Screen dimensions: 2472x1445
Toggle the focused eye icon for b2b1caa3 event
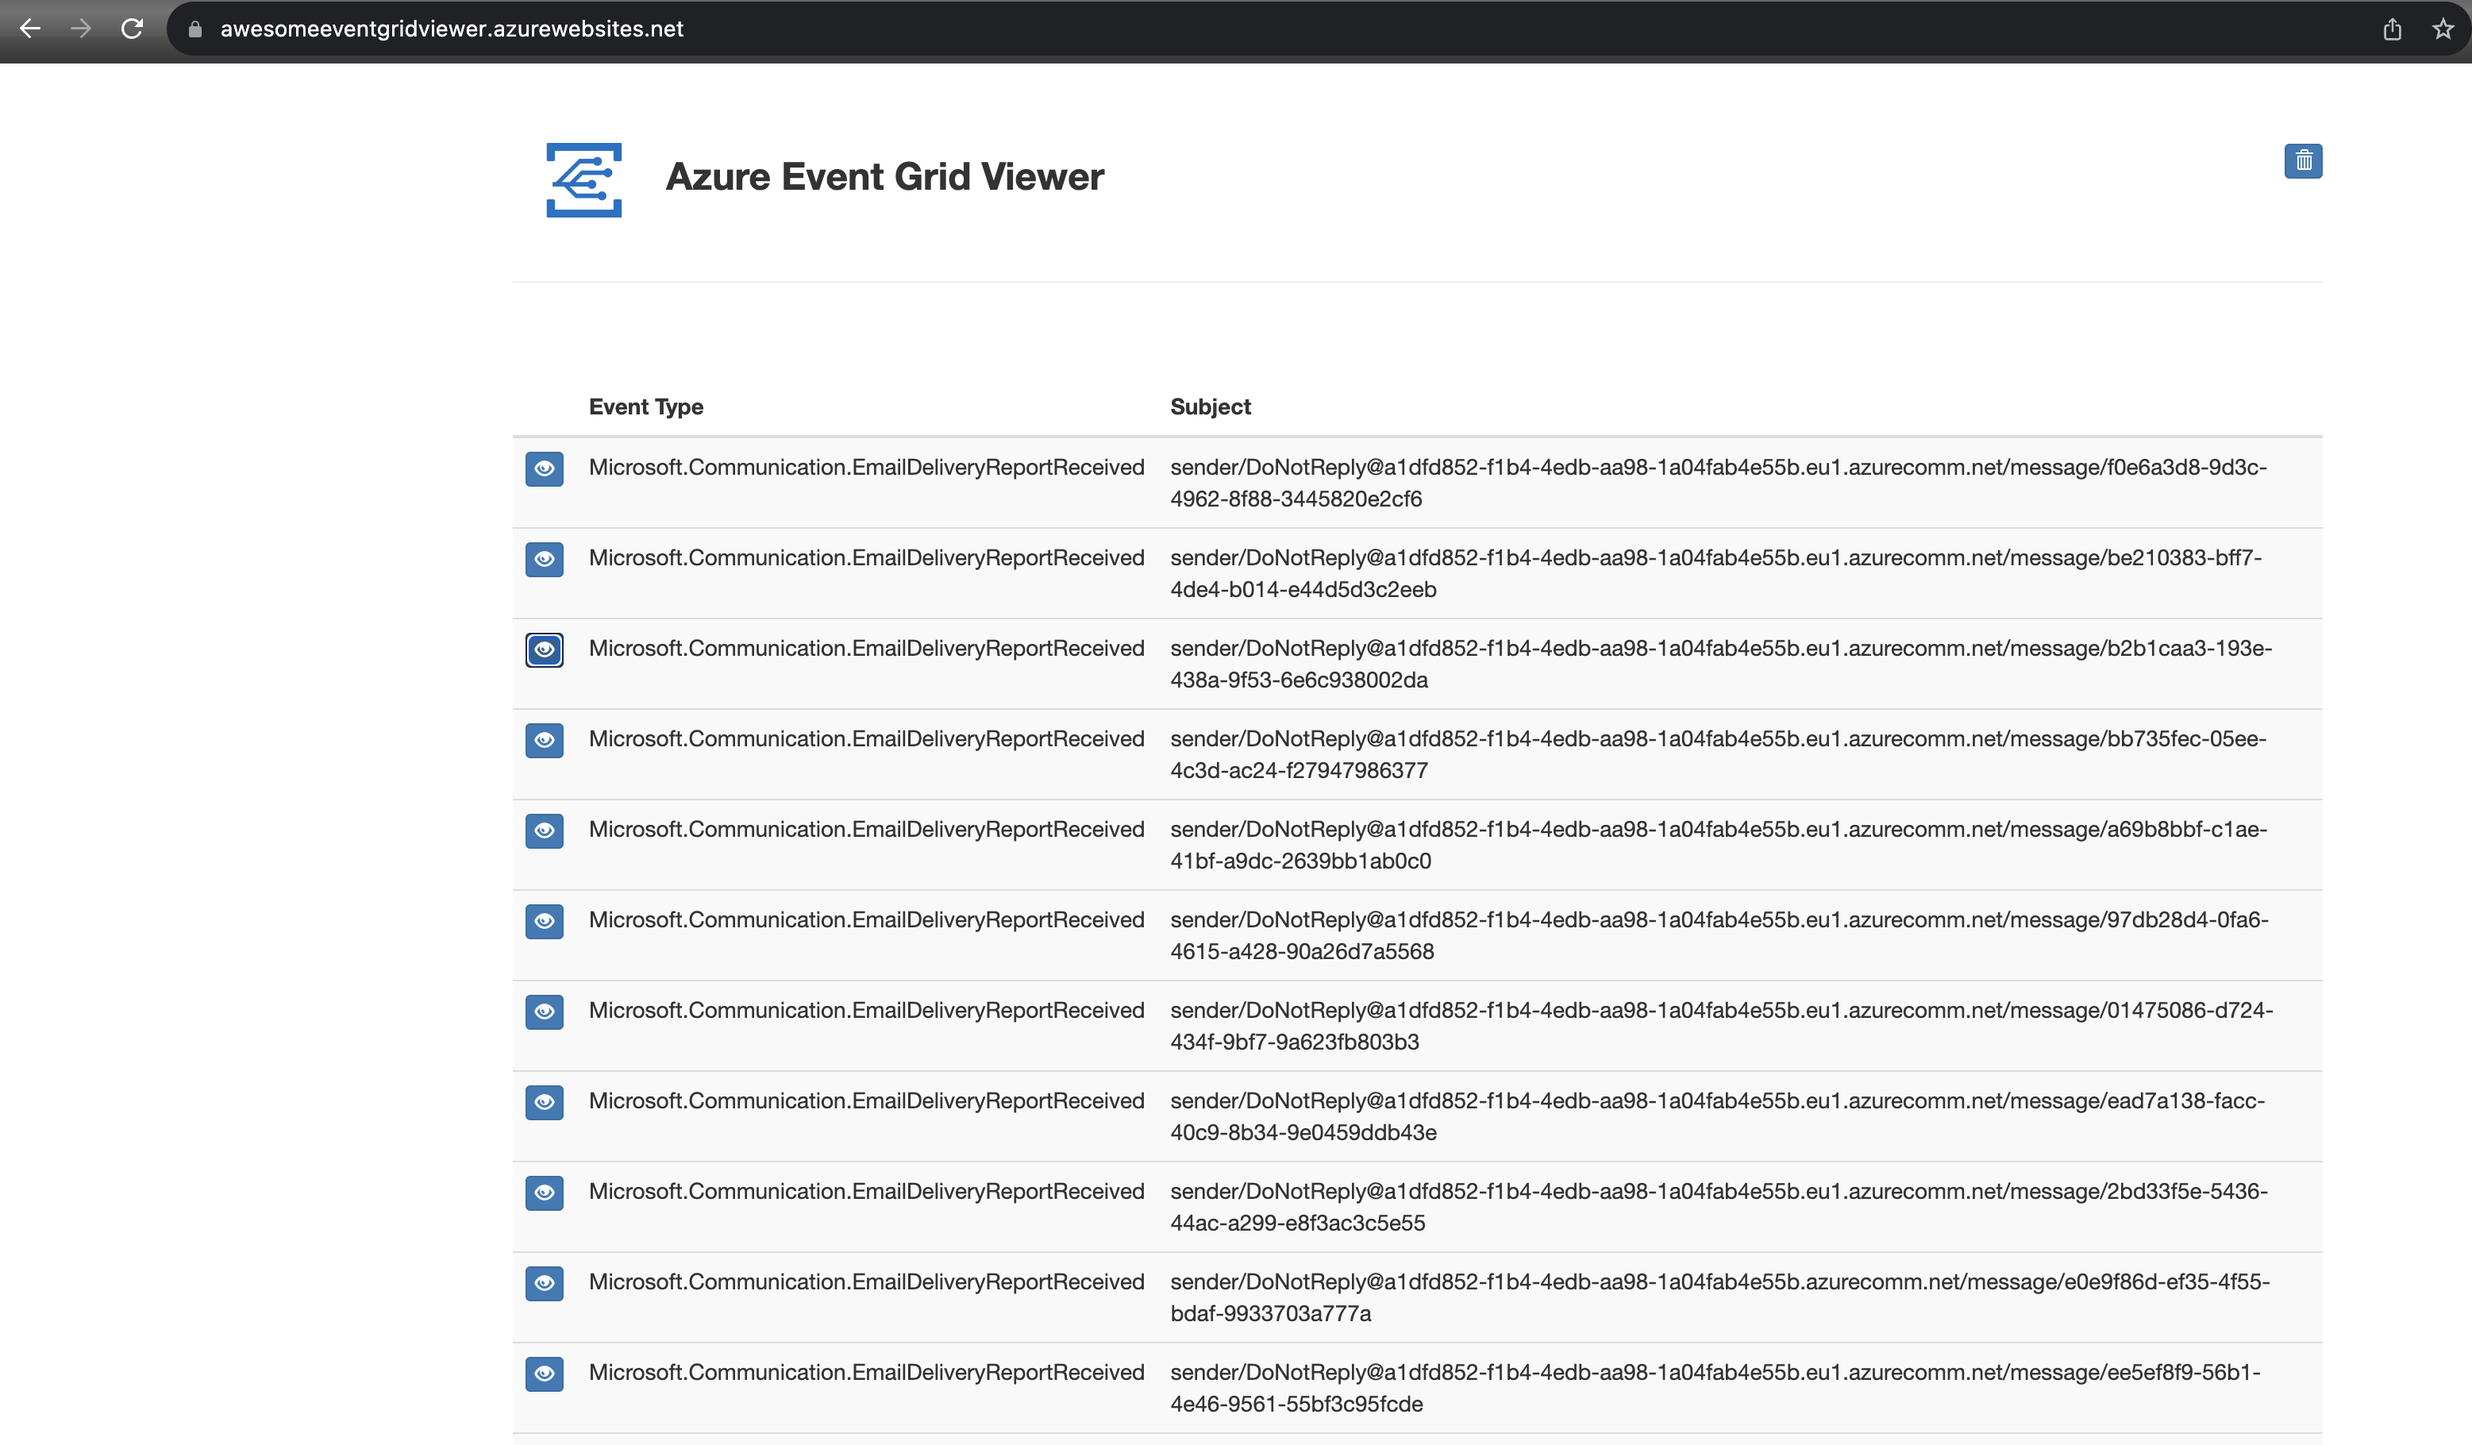click(x=545, y=649)
